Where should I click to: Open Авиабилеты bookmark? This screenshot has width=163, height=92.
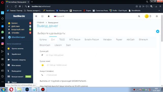point(49,10)
